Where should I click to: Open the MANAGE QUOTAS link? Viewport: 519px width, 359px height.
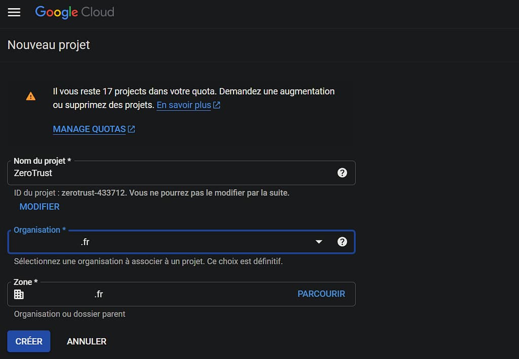[x=89, y=129]
